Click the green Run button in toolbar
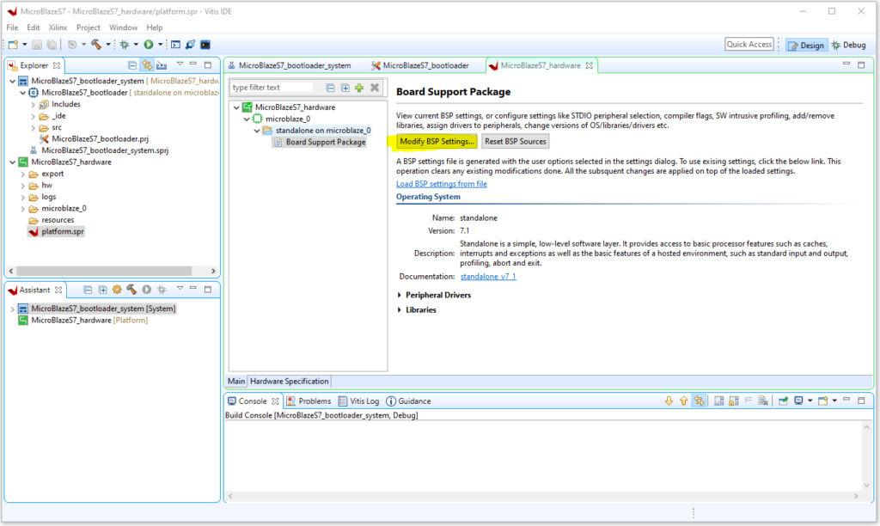Screen dimensions: 880x526 coord(149,44)
